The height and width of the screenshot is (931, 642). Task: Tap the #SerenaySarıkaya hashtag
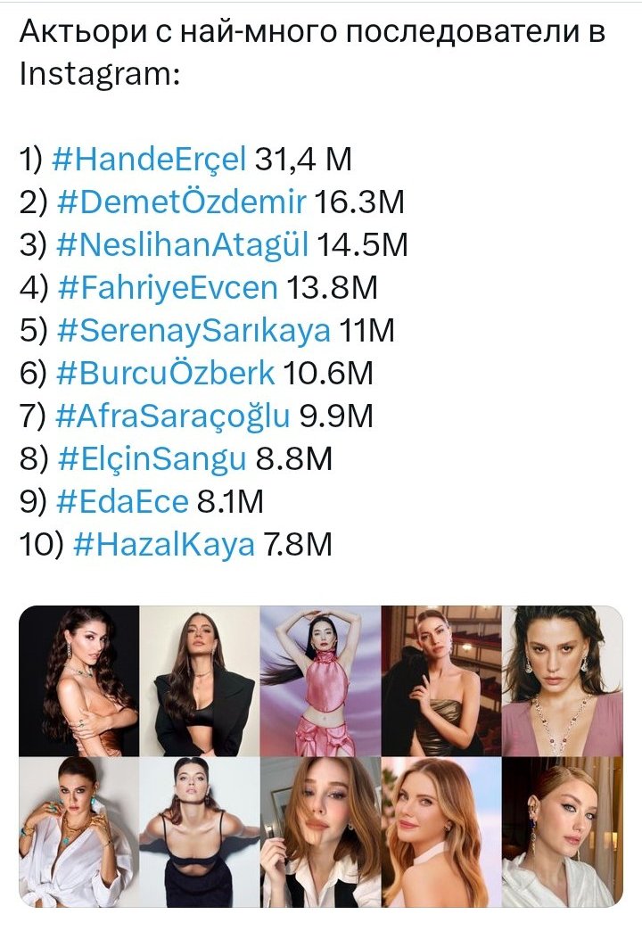(193, 332)
